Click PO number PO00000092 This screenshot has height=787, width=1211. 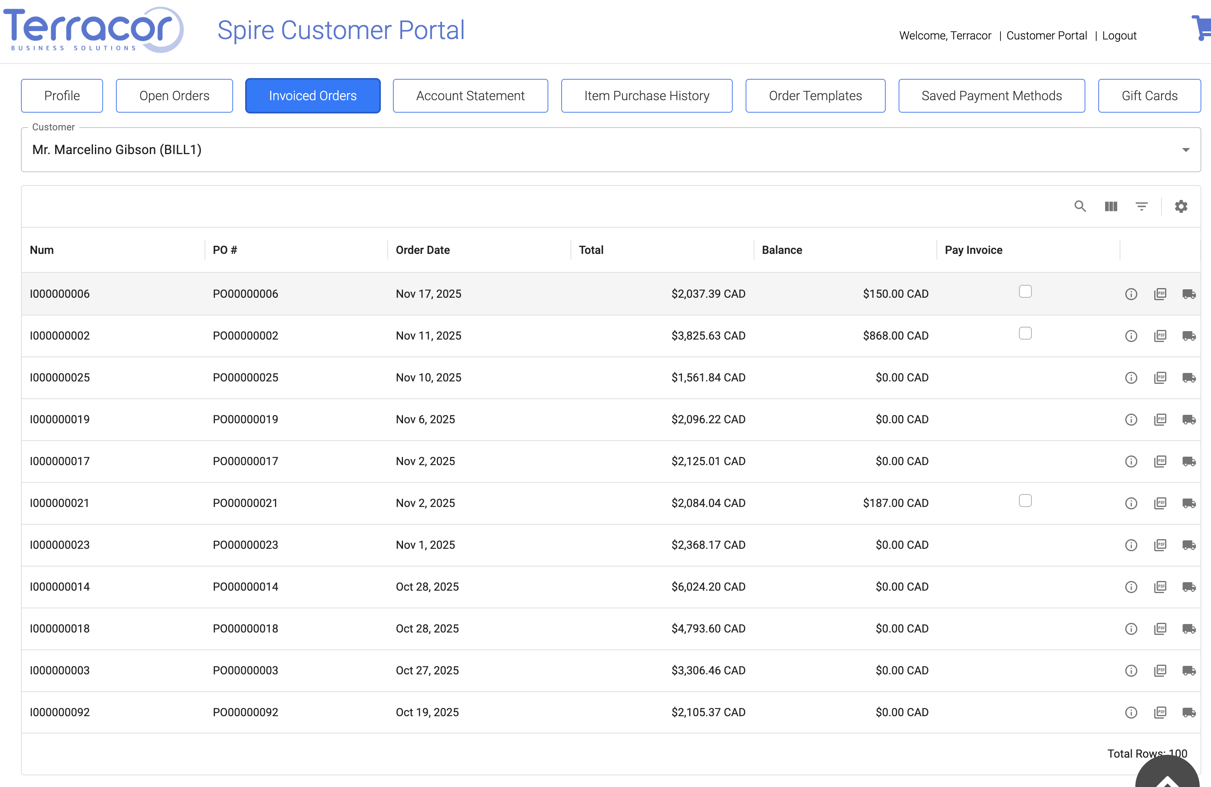[245, 712]
